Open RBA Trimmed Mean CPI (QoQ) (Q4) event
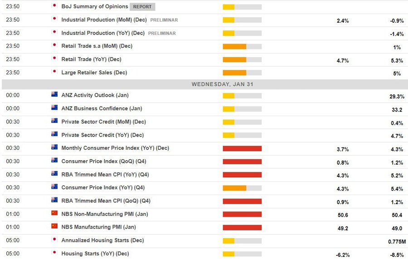The image size is (408, 259). pyautogui.click(x=106, y=201)
